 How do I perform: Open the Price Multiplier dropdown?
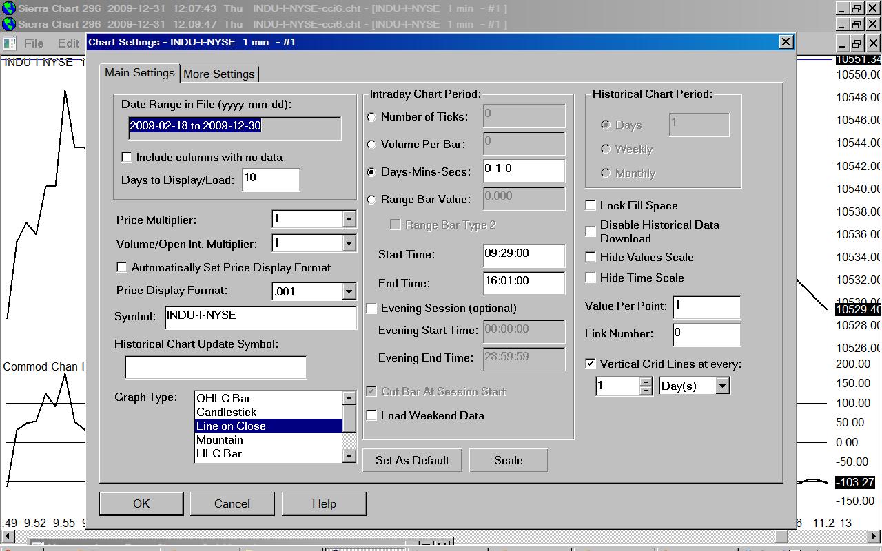349,220
